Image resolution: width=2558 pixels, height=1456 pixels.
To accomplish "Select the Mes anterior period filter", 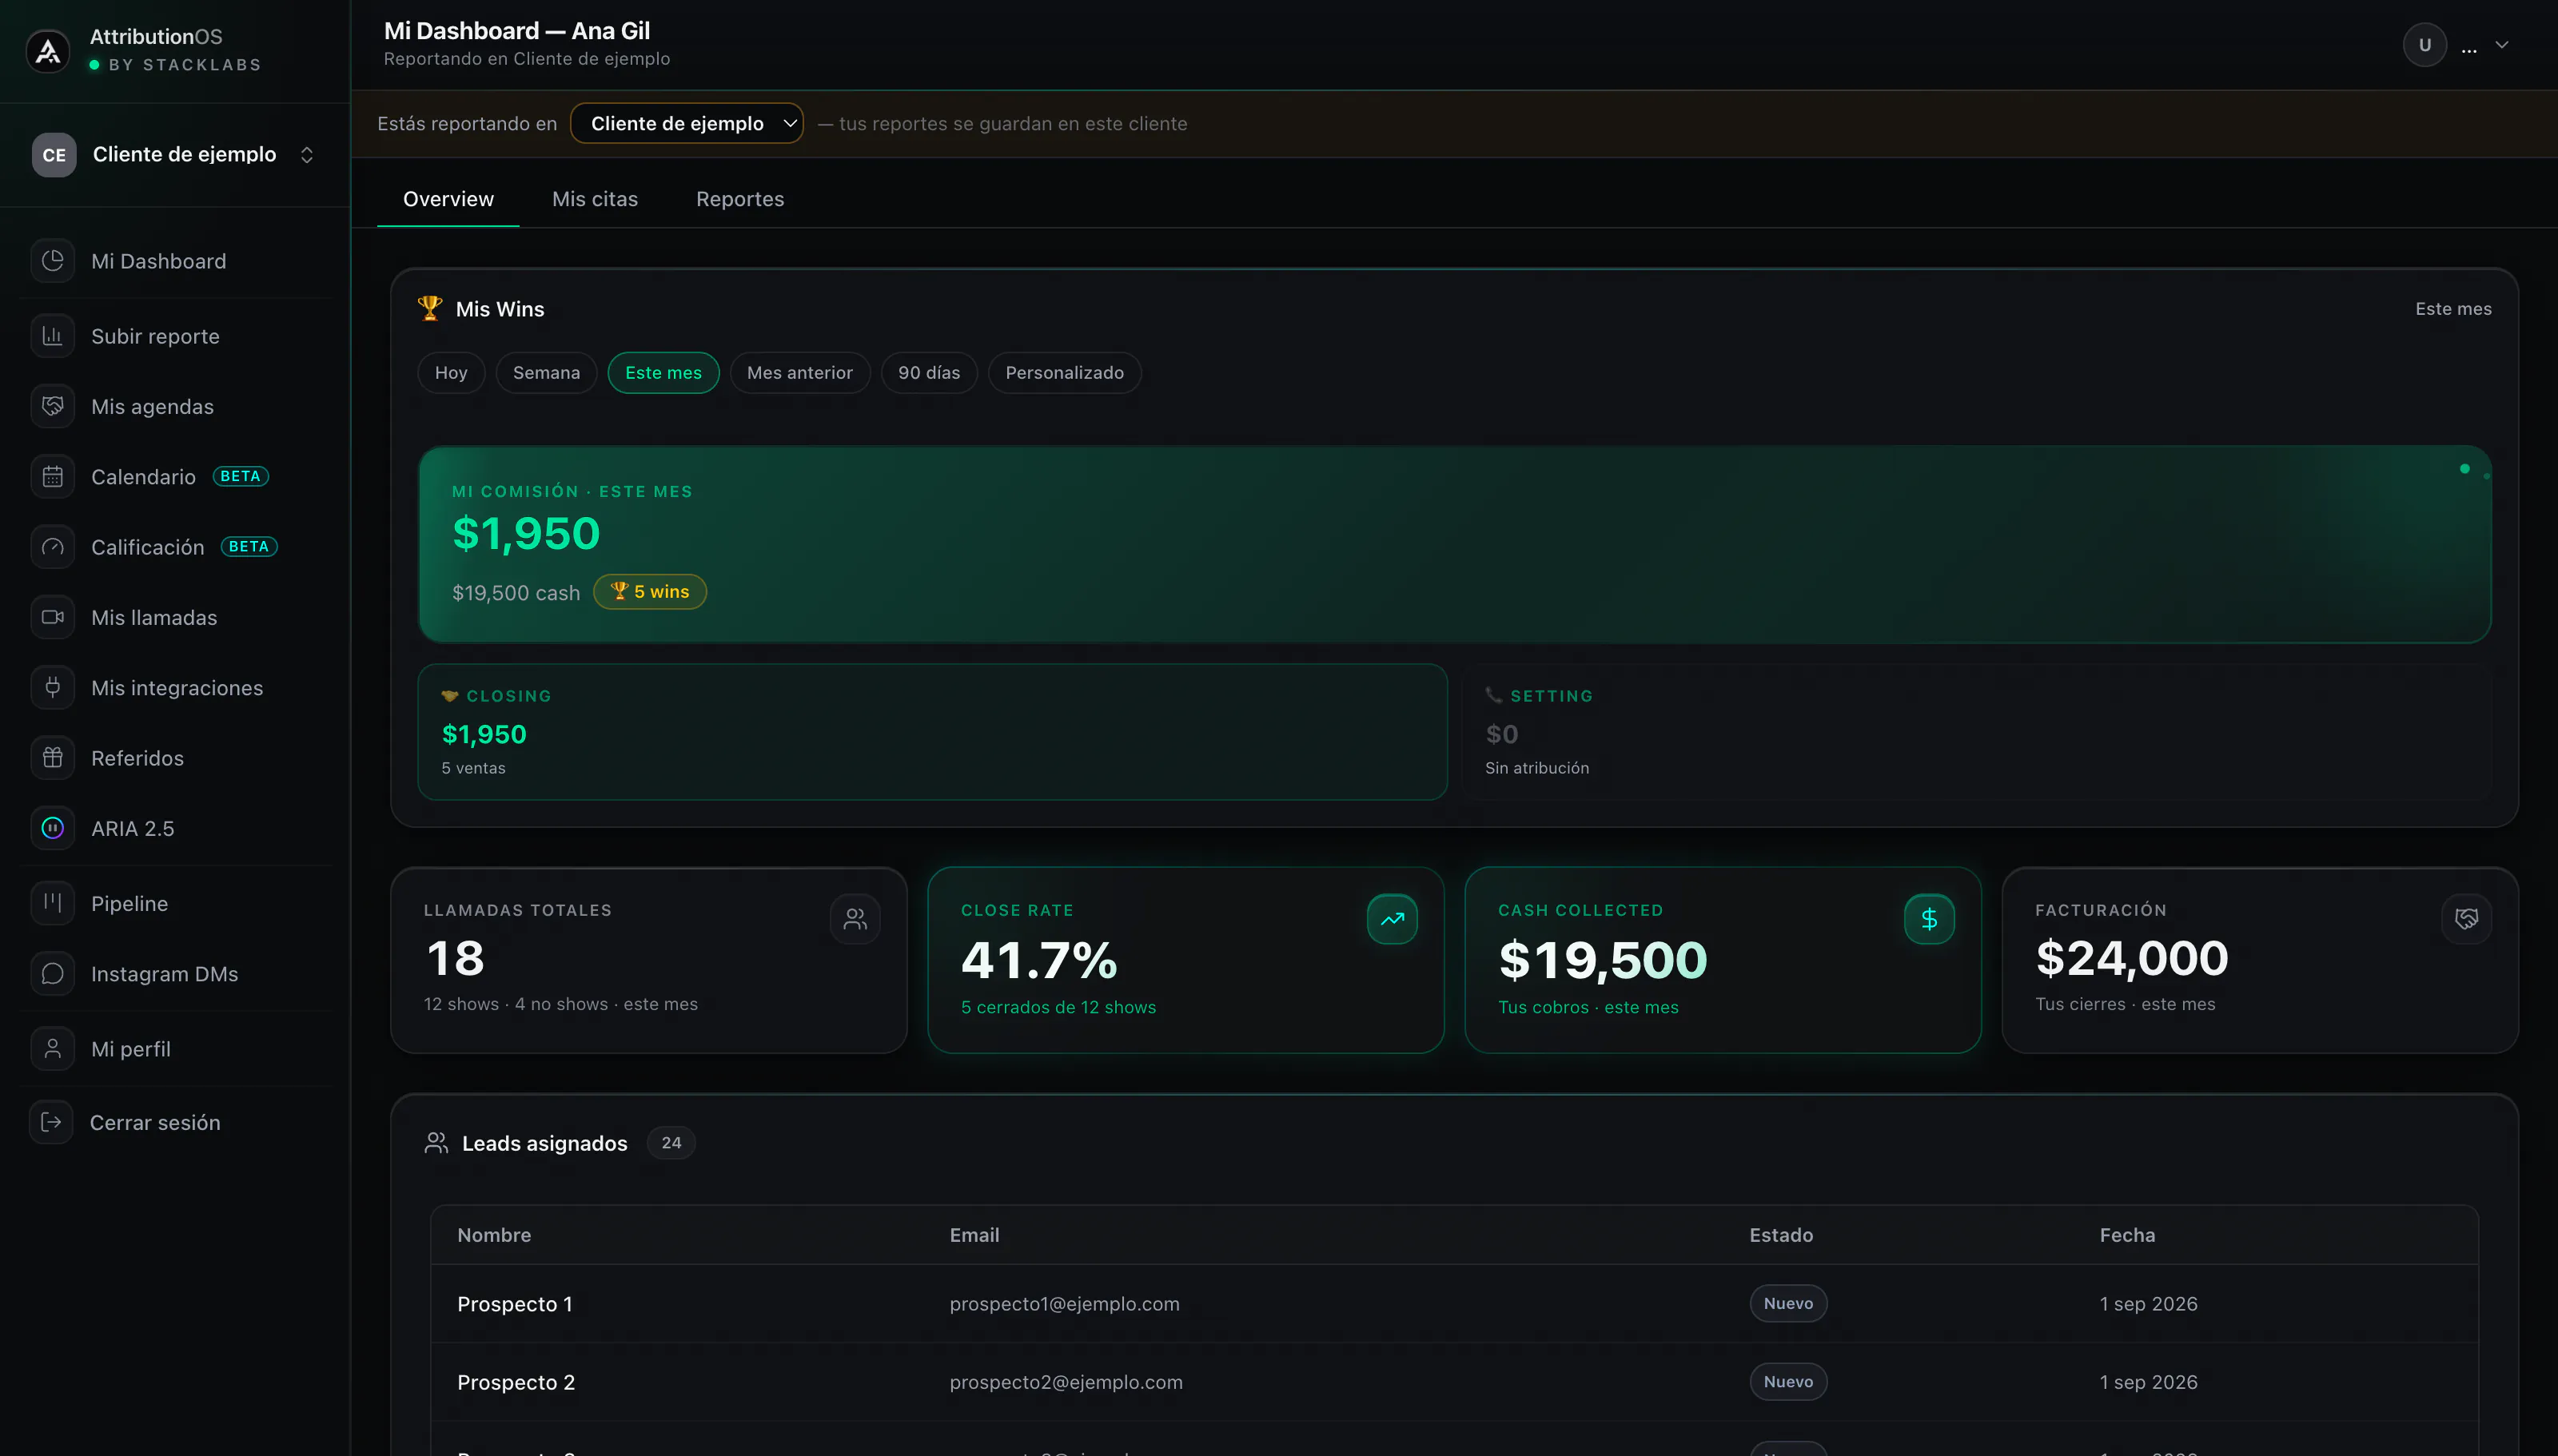I will [x=799, y=373].
